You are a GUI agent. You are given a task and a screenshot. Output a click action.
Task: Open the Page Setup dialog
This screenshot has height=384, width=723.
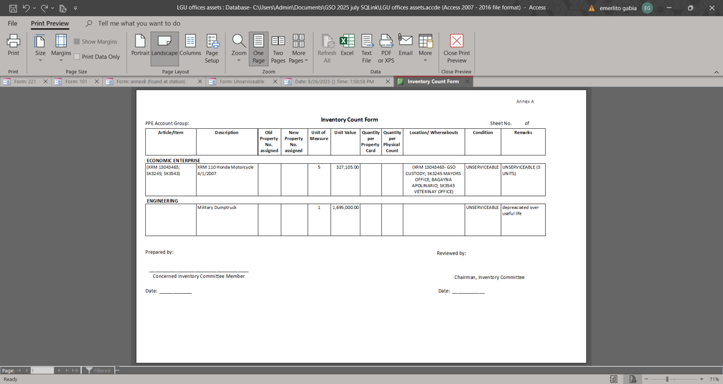pyautogui.click(x=212, y=49)
